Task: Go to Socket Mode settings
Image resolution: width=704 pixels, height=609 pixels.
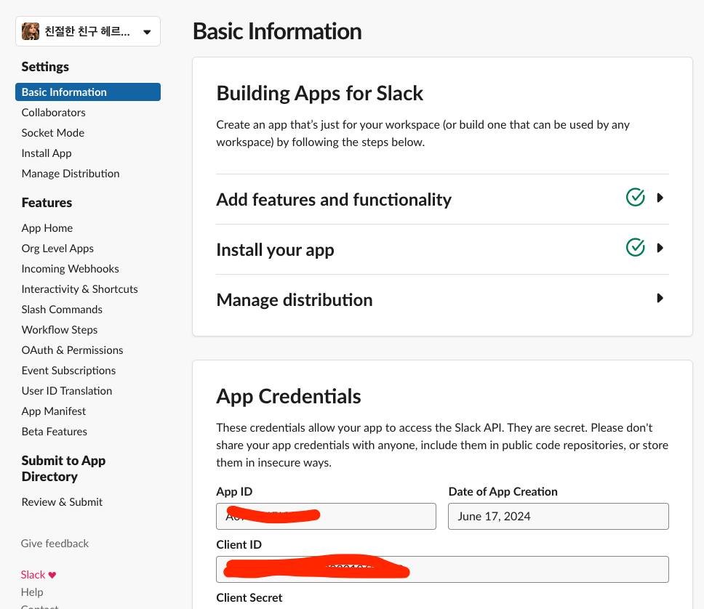Action: pyautogui.click(x=53, y=133)
